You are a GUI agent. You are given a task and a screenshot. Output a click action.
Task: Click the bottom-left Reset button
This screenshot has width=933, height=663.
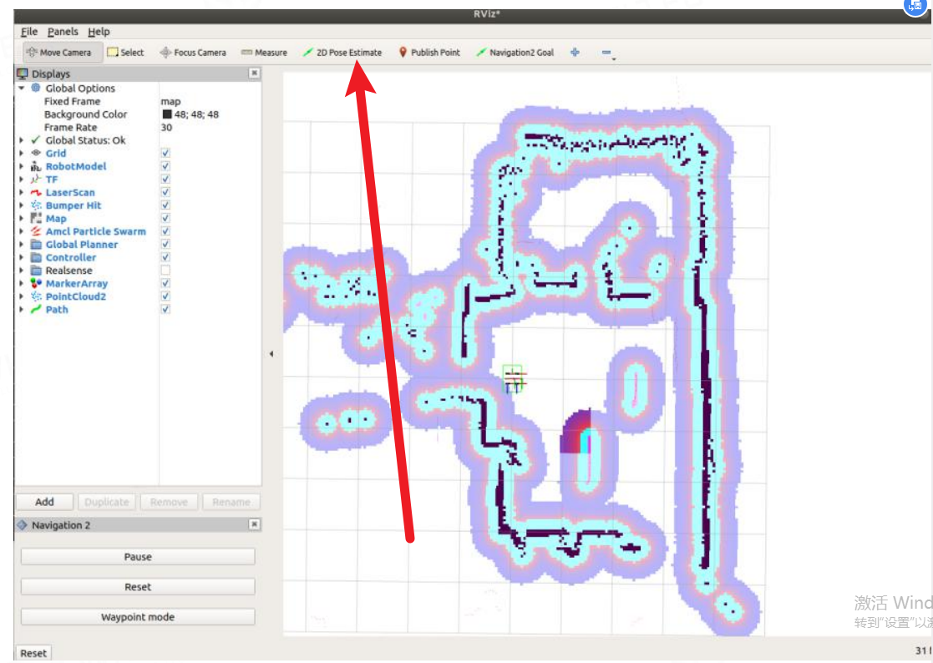click(33, 653)
